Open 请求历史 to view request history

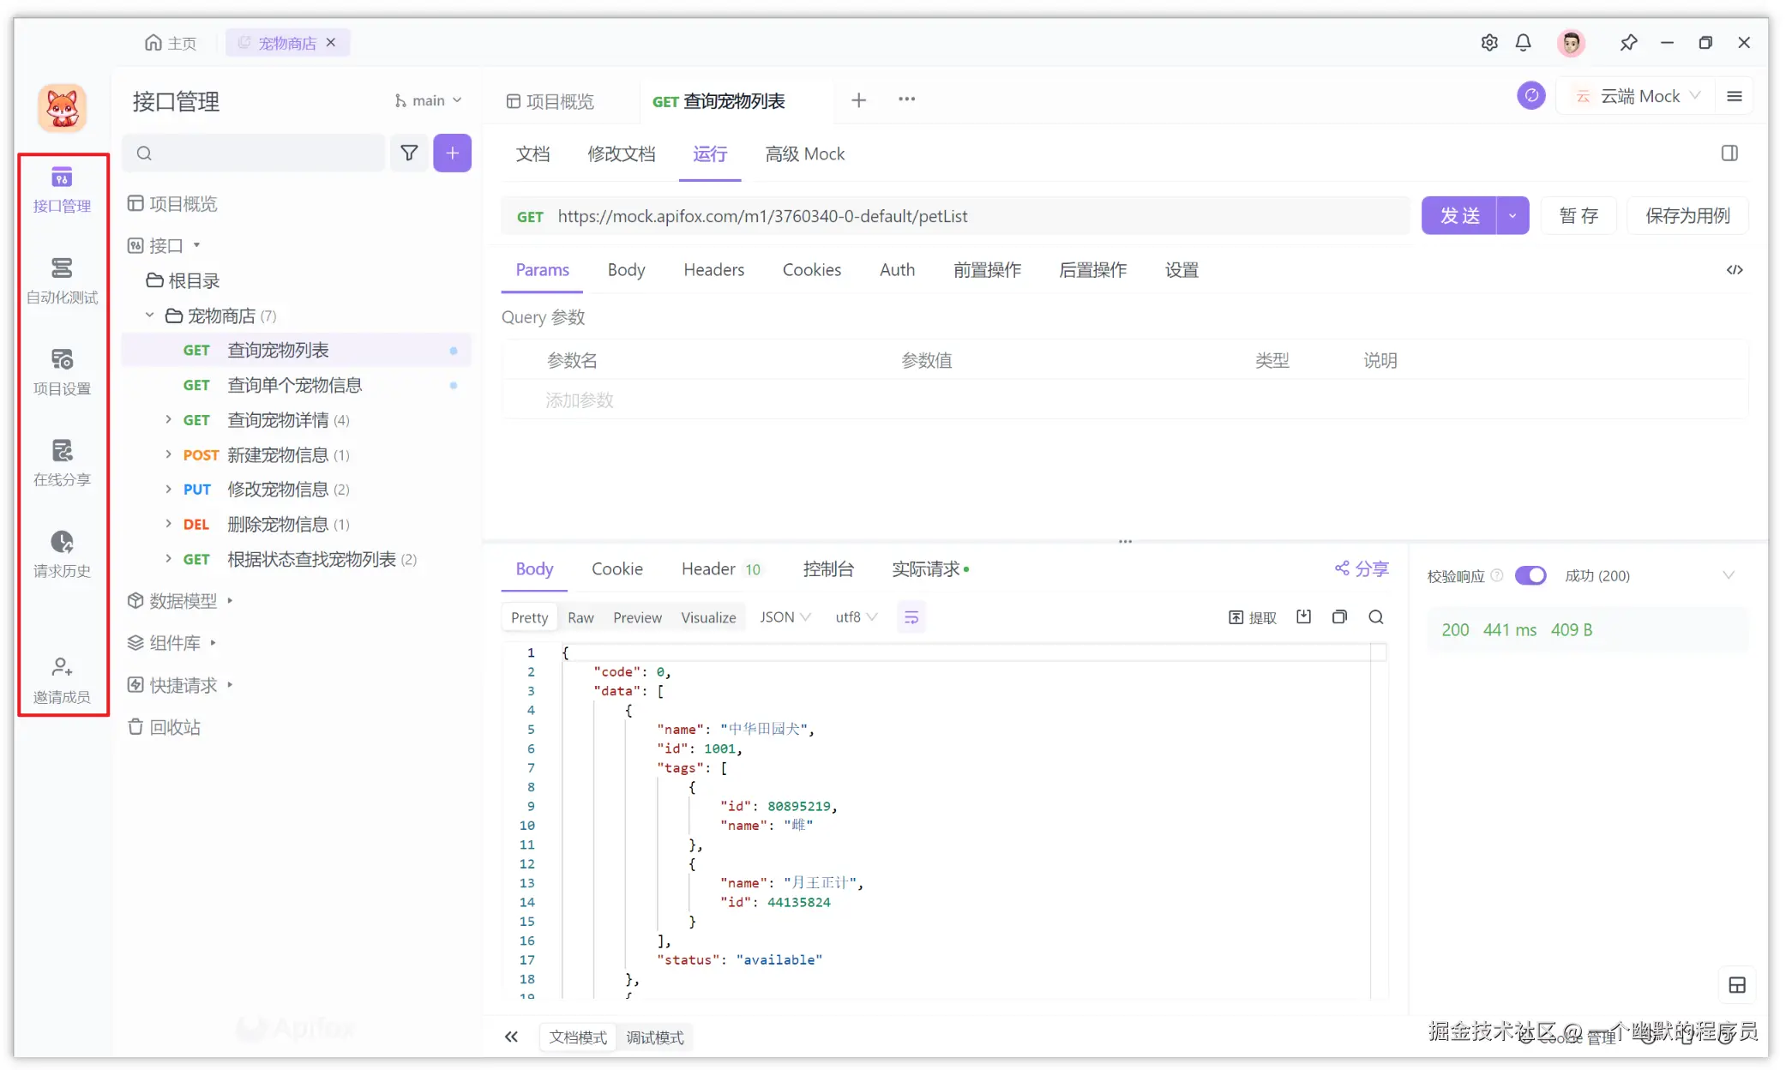(x=61, y=555)
